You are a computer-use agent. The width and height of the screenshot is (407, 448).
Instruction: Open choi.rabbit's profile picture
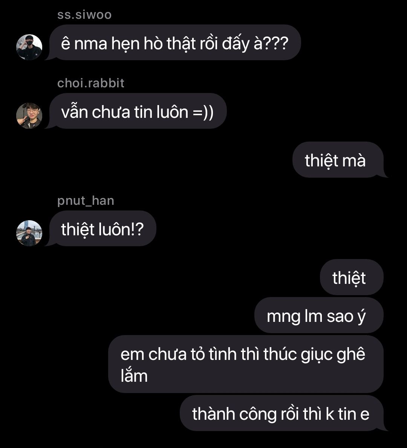(x=29, y=116)
